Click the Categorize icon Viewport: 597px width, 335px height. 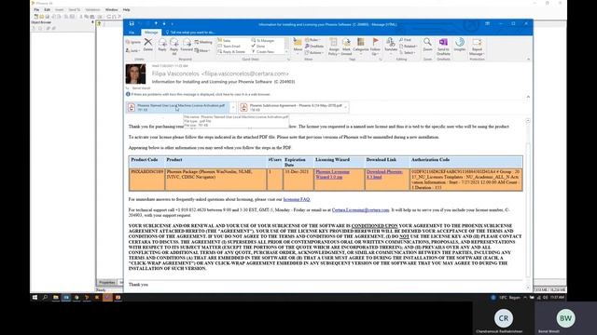tap(361, 47)
